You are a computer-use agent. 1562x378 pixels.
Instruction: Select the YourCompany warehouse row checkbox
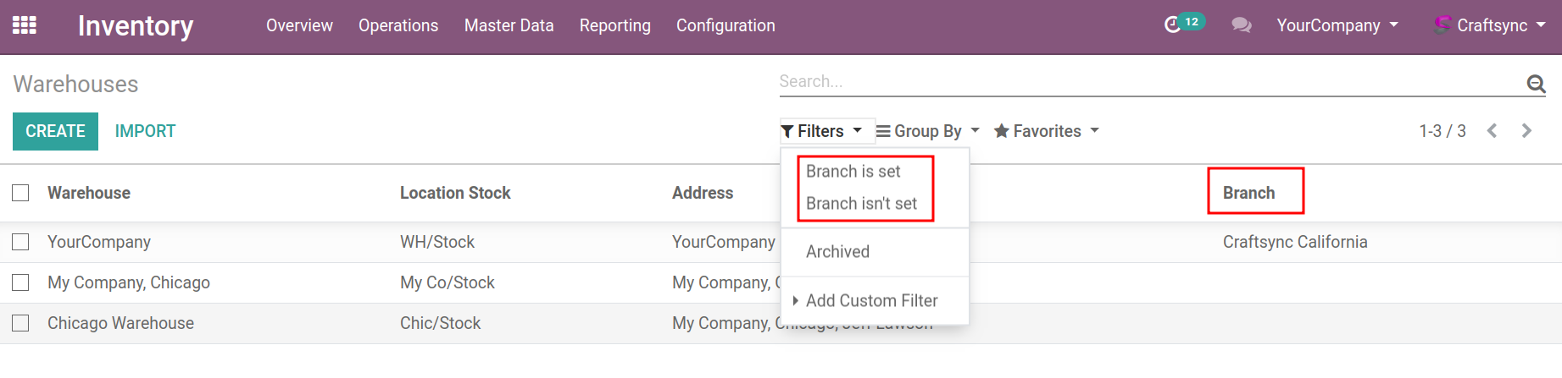[x=21, y=242]
